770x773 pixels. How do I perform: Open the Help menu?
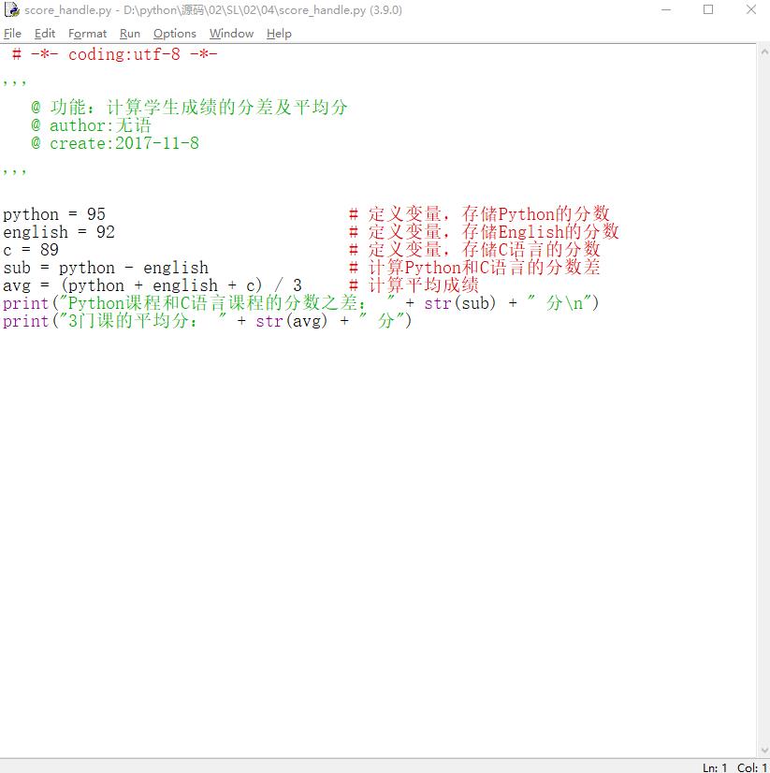(x=279, y=34)
